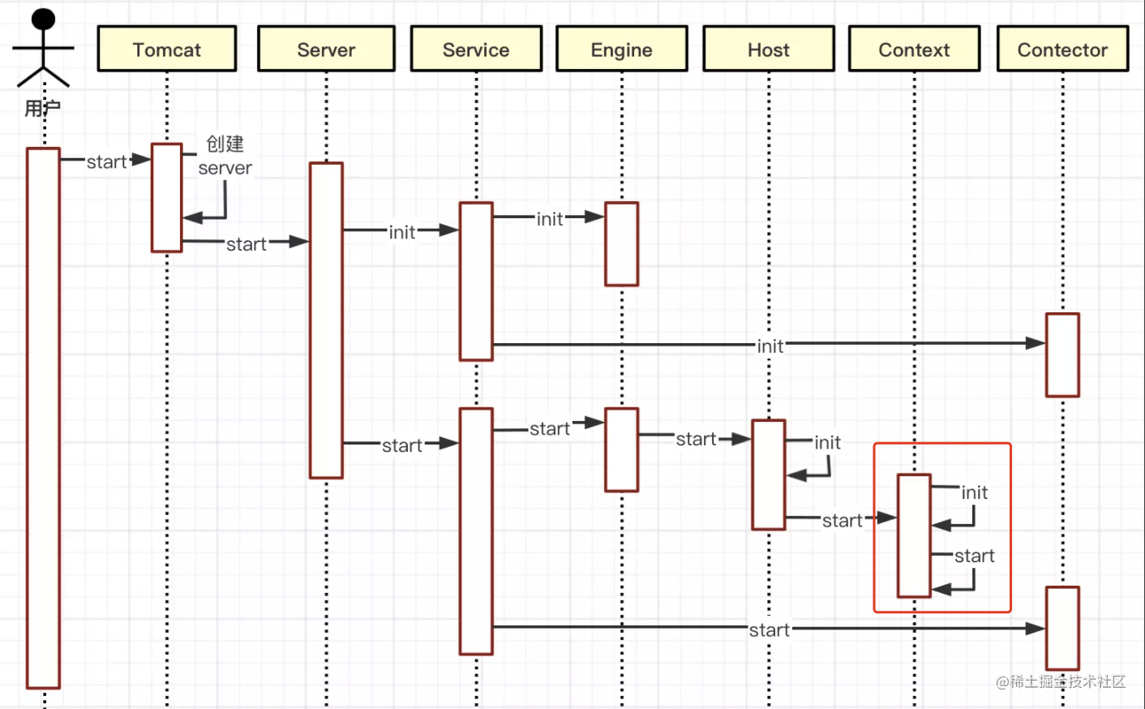Click the 用户 actor stick figure
The image size is (1145, 709).
click(x=43, y=48)
